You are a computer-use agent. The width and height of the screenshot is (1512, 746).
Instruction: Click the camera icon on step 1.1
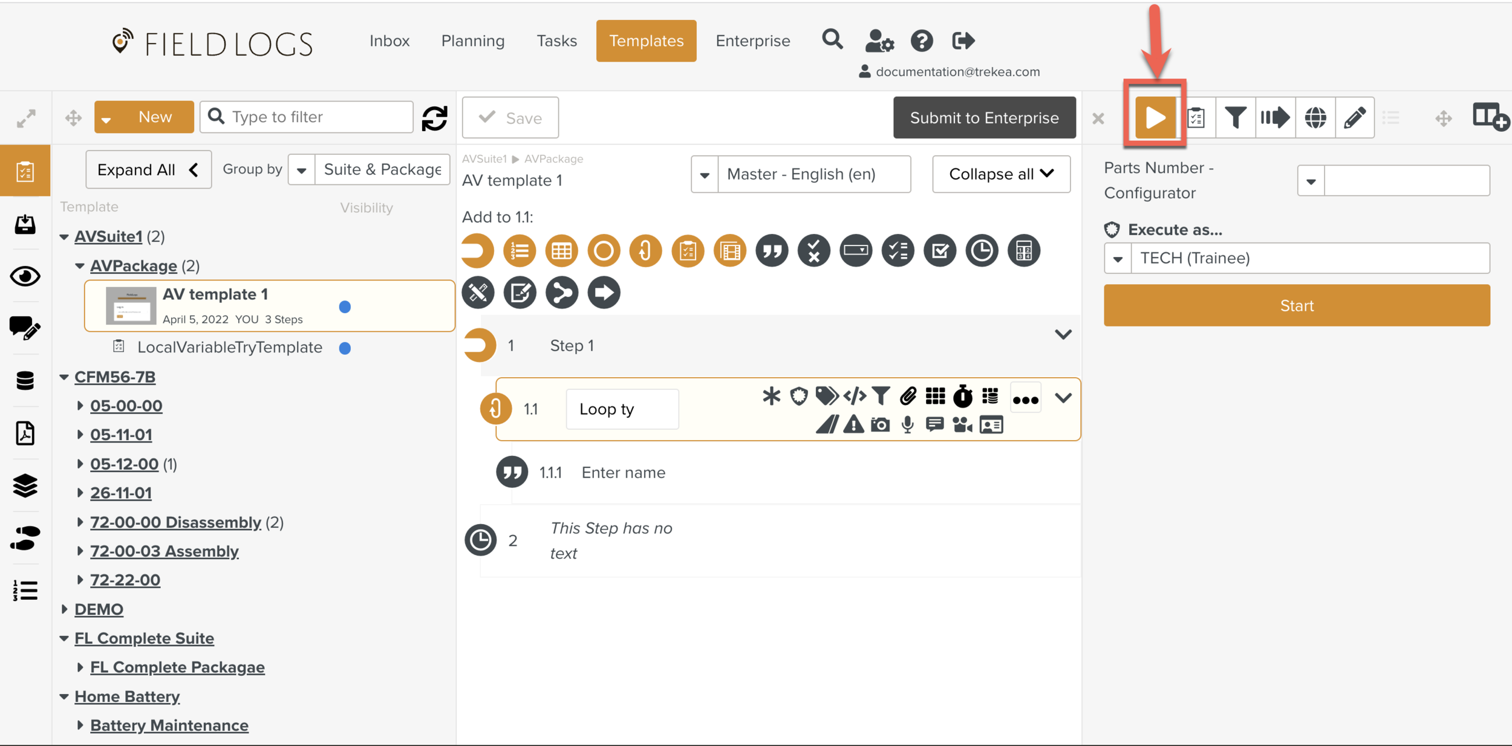[880, 425]
